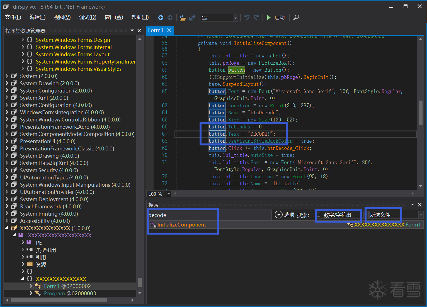The image size is (427, 307).
Task: Close the search panel
Action: tap(419, 205)
